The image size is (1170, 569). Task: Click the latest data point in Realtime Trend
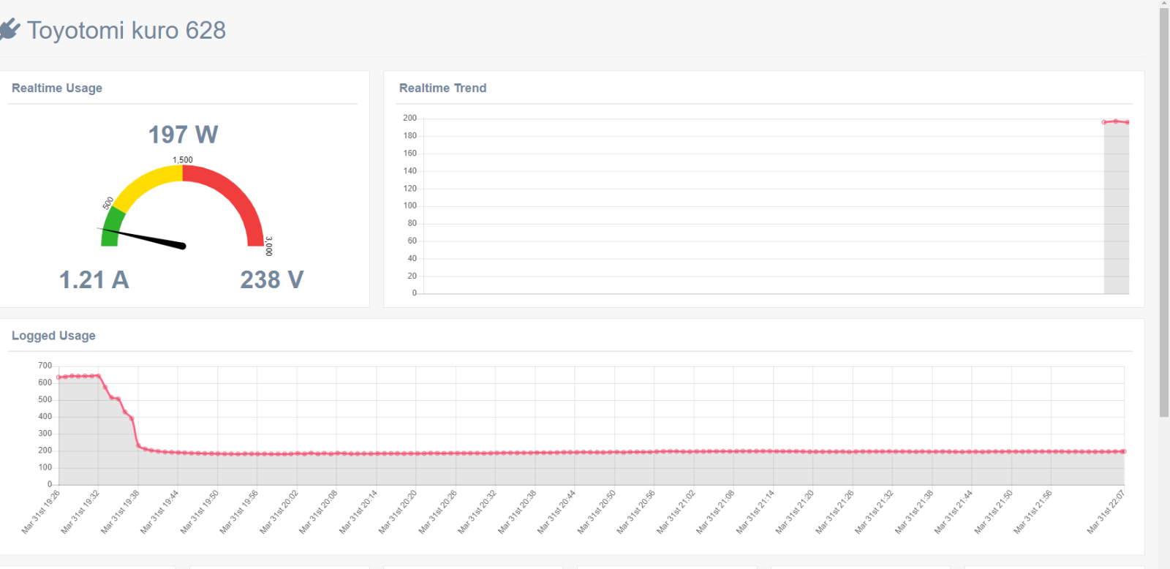(1127, 122)
